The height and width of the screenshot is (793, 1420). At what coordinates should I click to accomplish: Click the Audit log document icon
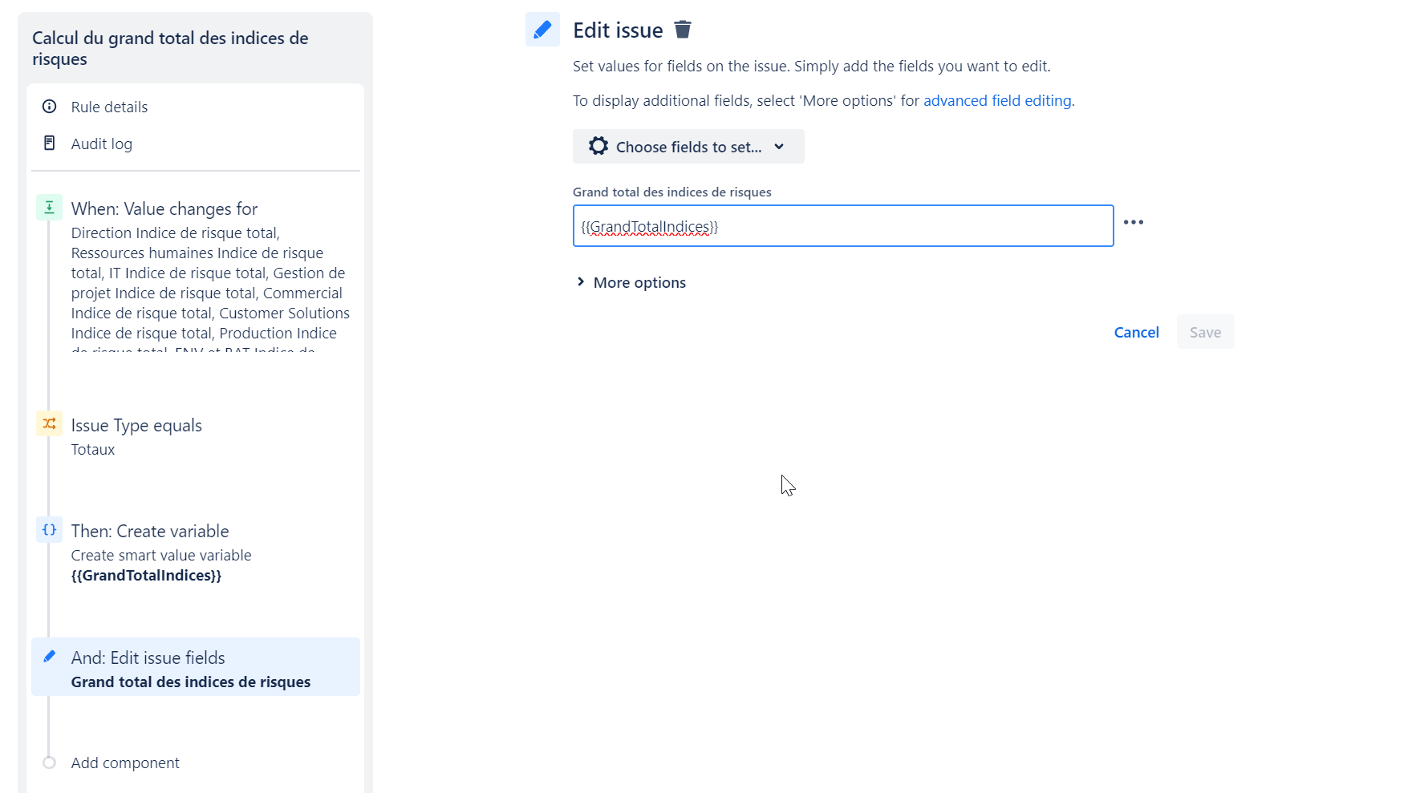click(x=49, y=143)
